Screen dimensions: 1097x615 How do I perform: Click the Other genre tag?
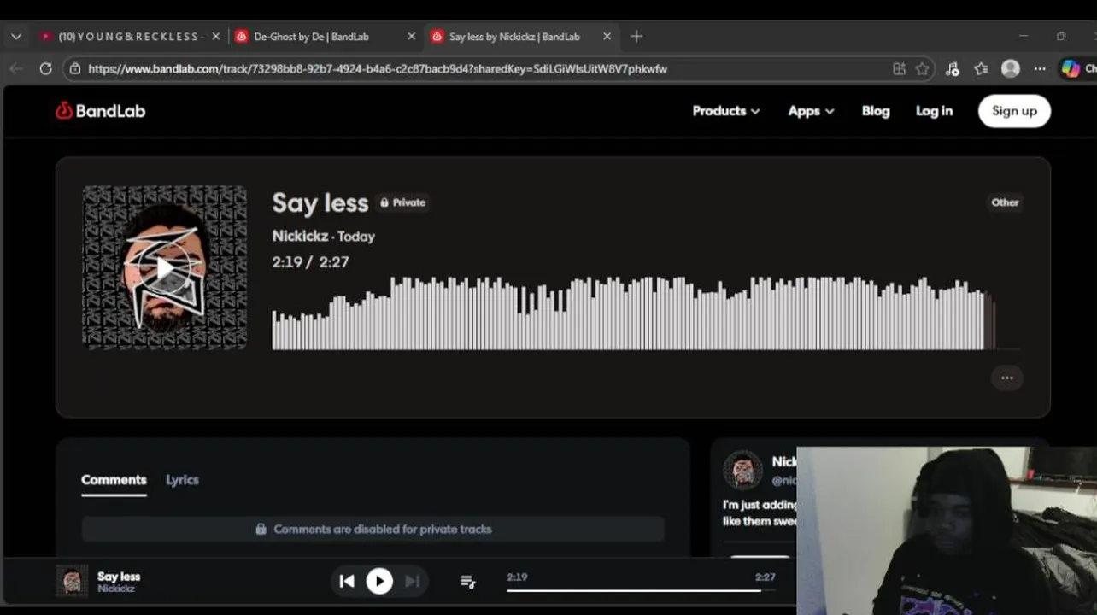[1005, 202]
